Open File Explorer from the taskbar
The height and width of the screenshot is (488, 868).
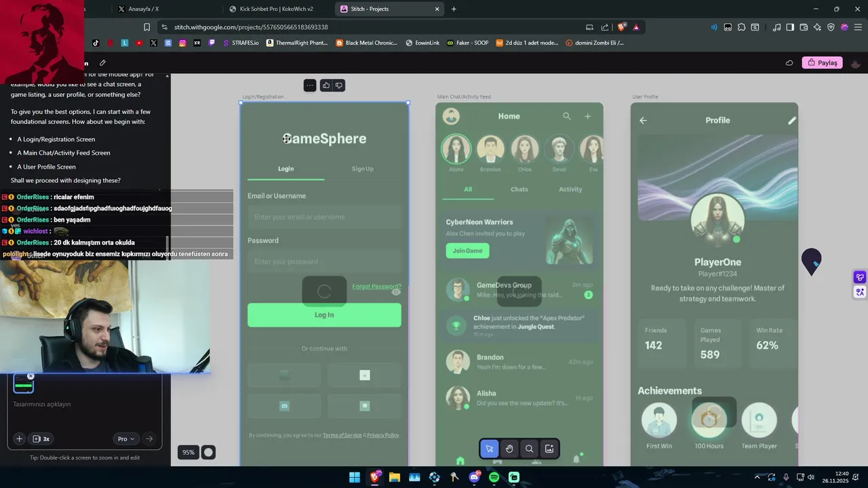point(395,477)
